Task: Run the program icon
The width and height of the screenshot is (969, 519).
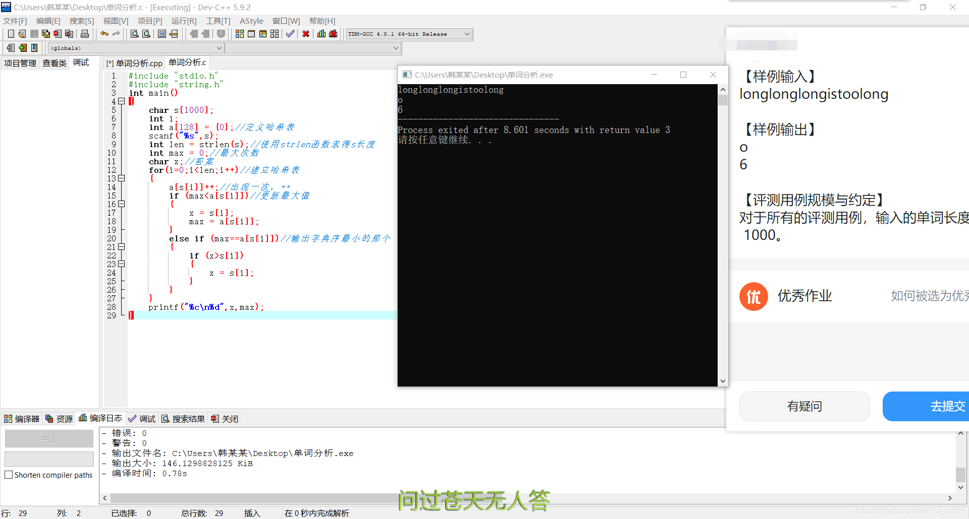Action: point(251,34)
